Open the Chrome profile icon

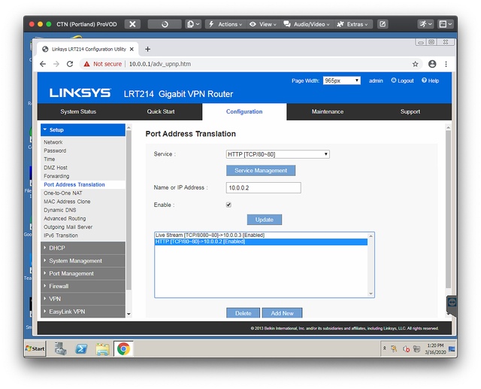[432, 64]
